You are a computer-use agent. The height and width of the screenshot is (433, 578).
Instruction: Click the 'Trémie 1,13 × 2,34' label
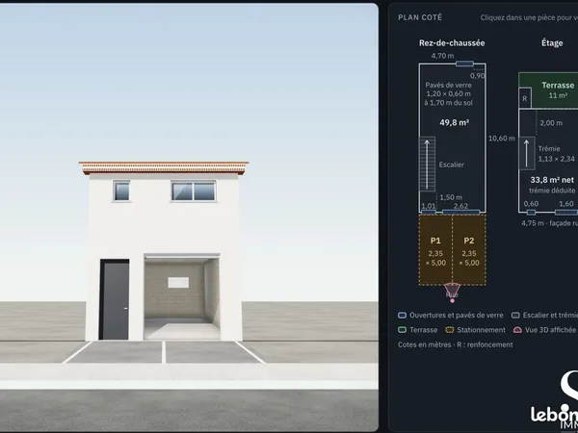coord(556,154)
